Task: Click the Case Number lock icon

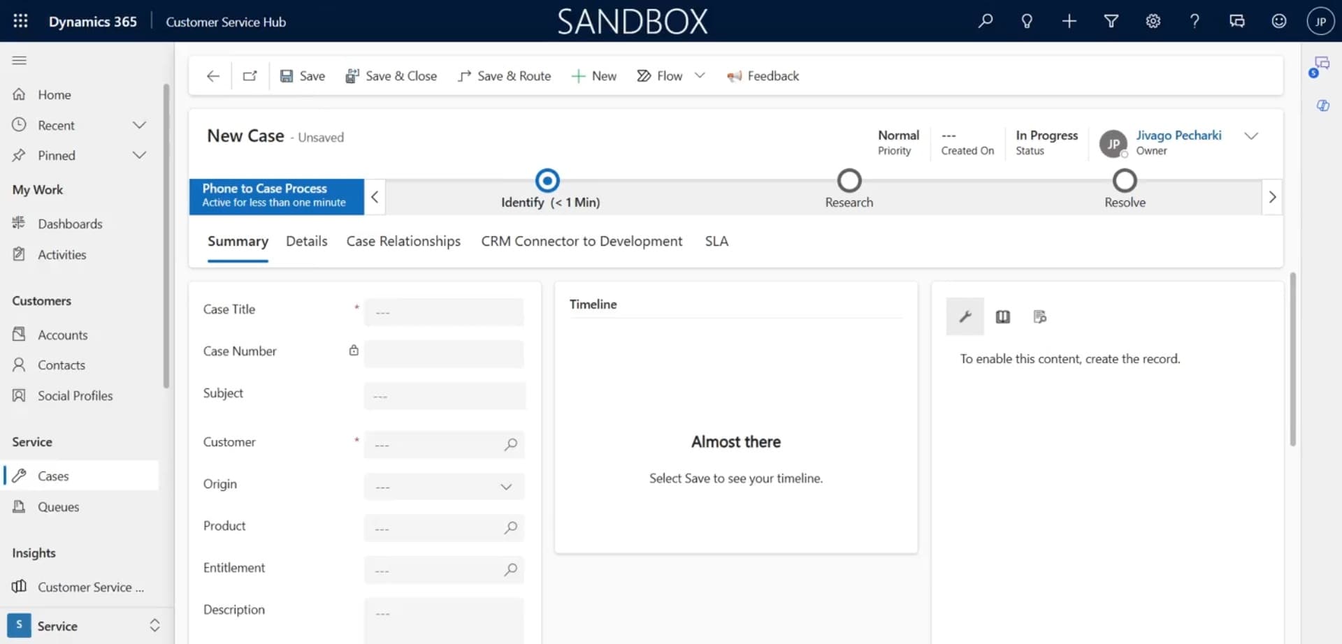Action: [354, 351]
